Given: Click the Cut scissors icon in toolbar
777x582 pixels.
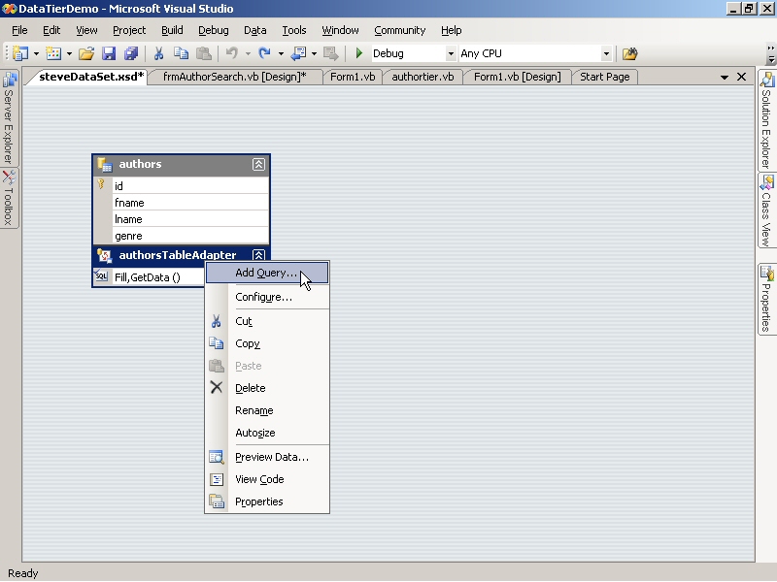Looking at the screenshot, I should pyautogui.click(x=158, y=53).
